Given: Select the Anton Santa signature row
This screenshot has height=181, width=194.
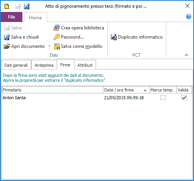Looking at the screenshot, I should pyautogui.click(x=97, y=98).
